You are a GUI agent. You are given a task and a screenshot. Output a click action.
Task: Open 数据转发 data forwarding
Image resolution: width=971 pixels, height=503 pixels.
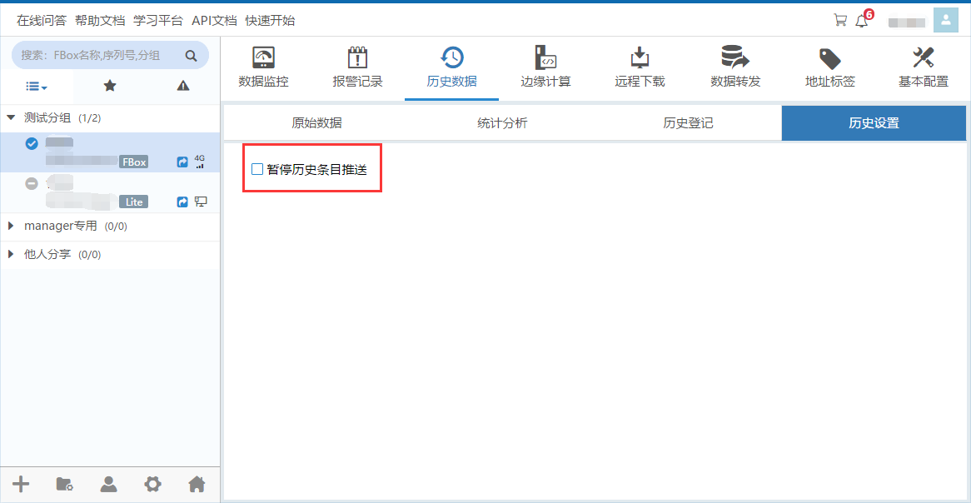click(734, 58)
